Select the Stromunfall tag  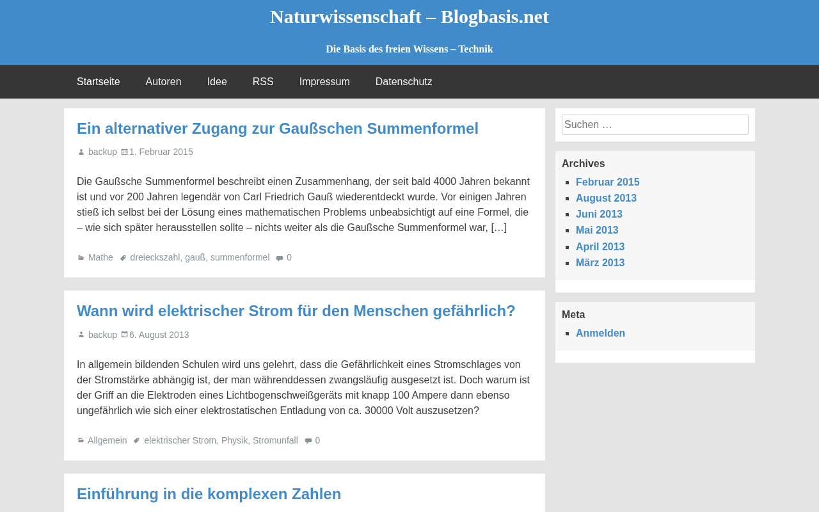point(275,440)
